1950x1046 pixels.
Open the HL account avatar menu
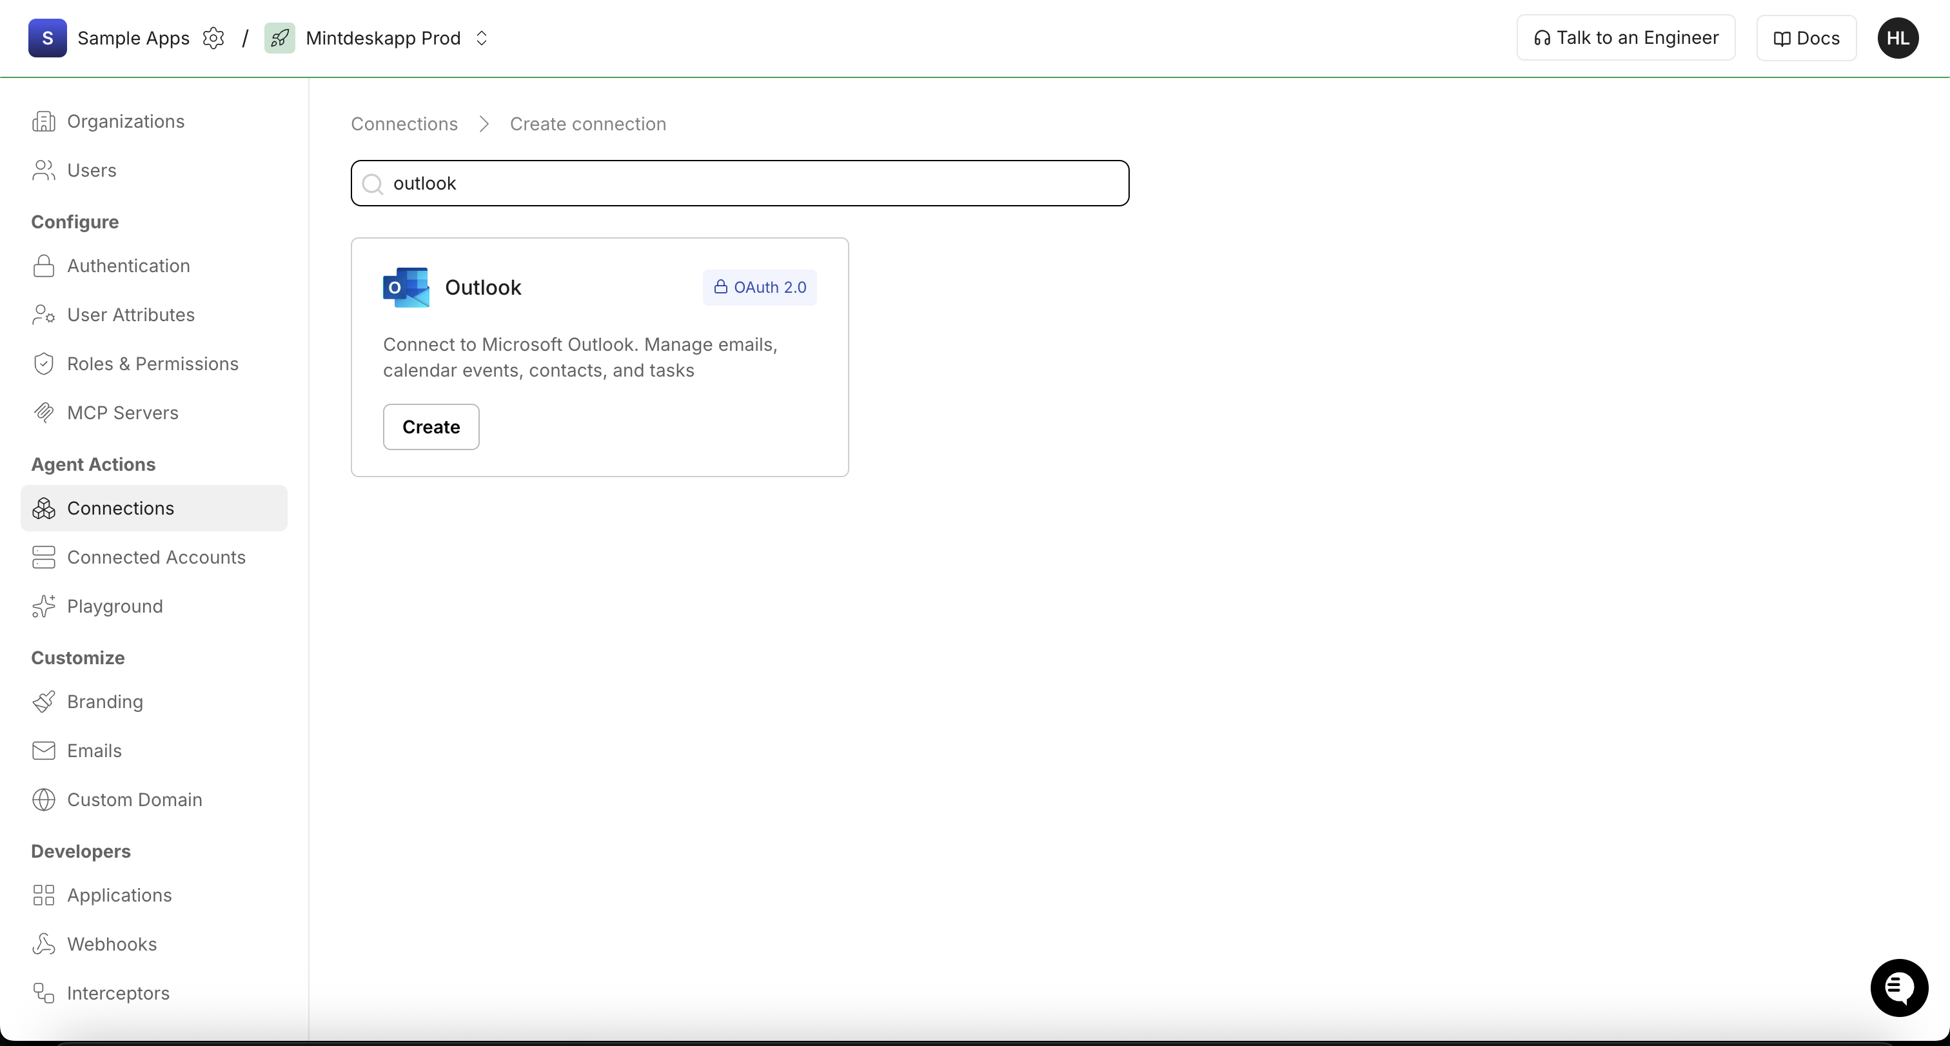coord(1898,38)
